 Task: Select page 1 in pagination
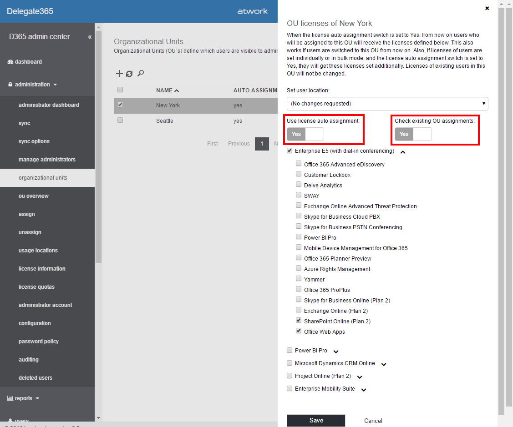(x=262, y=144)
